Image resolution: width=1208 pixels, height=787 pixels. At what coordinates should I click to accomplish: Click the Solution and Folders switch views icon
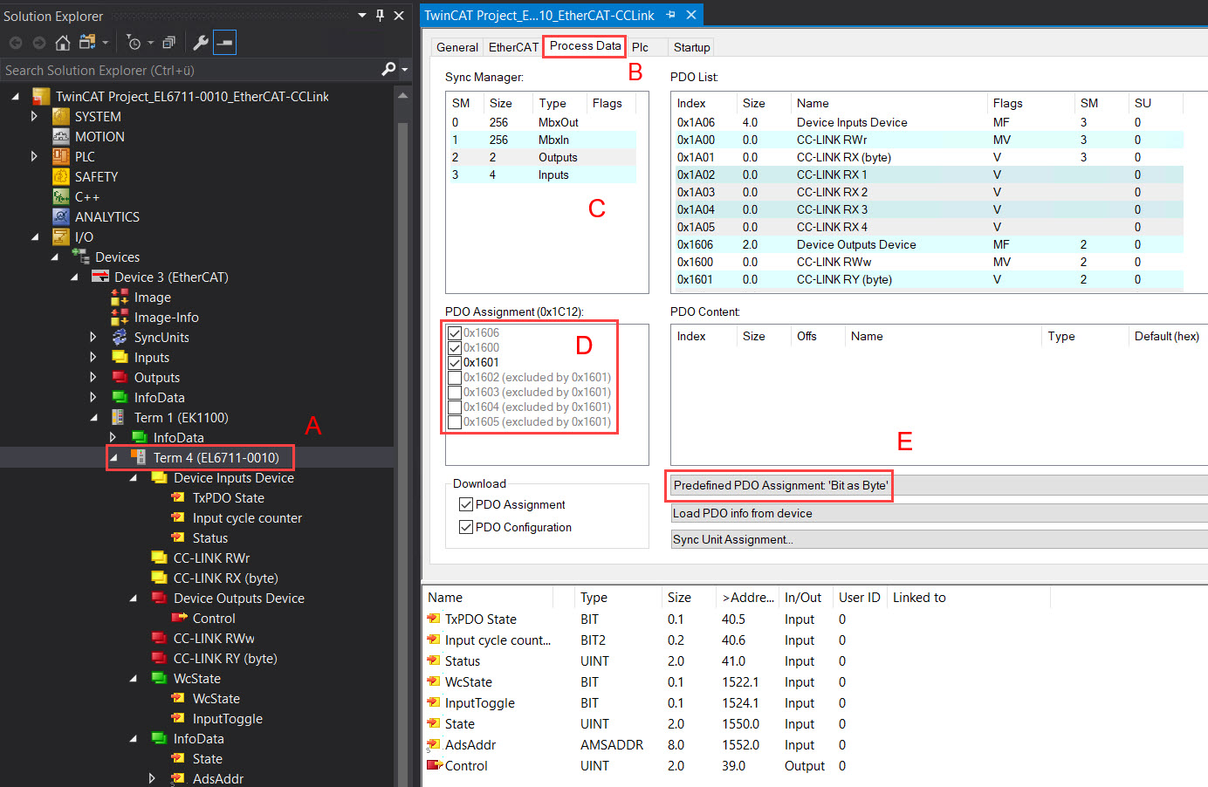[87, 42]
